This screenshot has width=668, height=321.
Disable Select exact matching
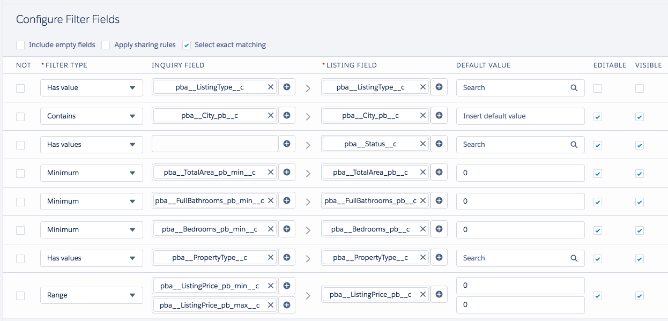pyautogui.click(x=186, y=45)
